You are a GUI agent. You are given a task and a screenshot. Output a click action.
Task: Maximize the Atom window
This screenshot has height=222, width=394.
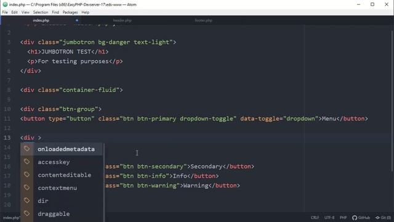372,4
